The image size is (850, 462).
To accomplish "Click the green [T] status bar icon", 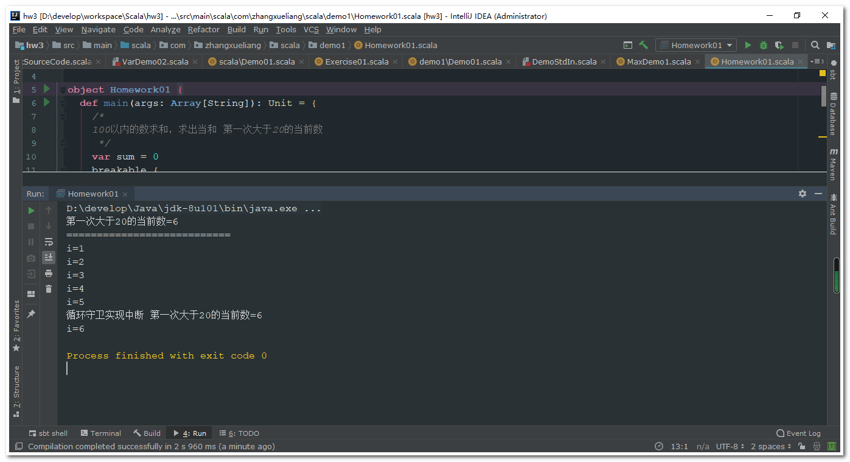I will [832, 447].
